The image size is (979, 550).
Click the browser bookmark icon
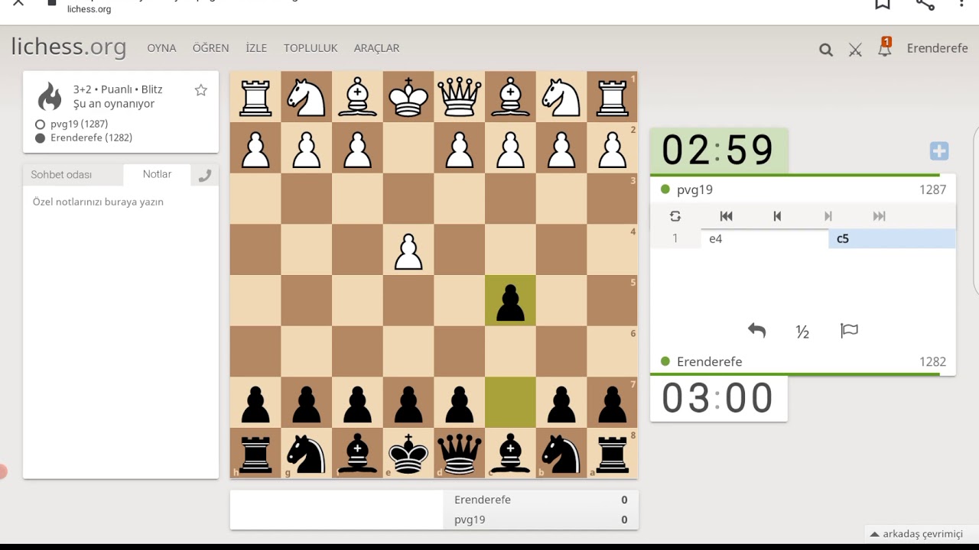coord(883,4)
